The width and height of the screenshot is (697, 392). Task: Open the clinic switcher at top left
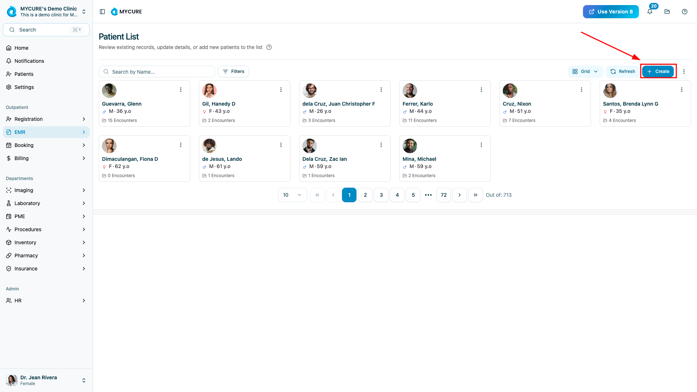tap(46, 12)
